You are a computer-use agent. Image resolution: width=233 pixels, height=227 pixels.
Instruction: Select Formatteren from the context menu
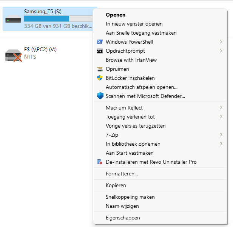pos(122,174)
